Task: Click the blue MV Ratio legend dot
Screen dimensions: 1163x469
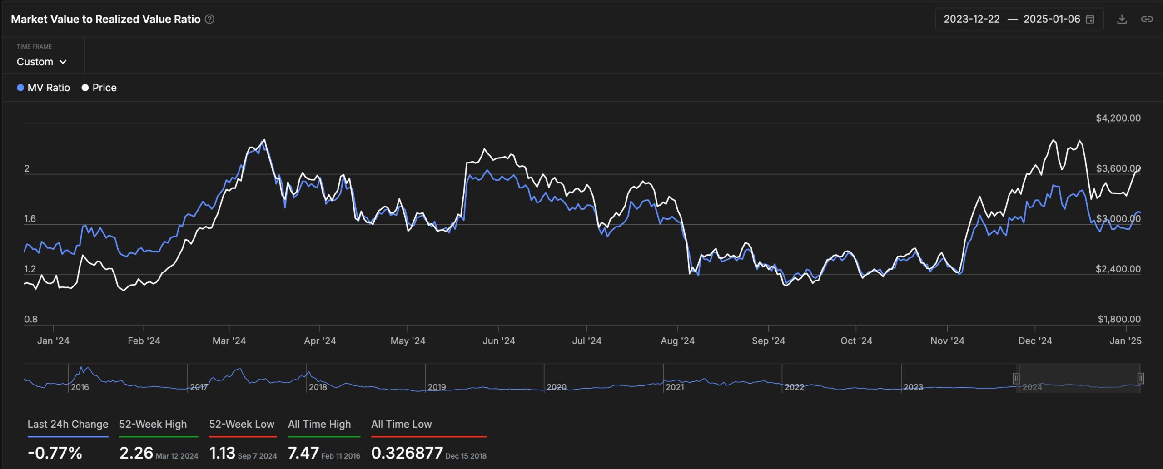Action: (20, 87)
